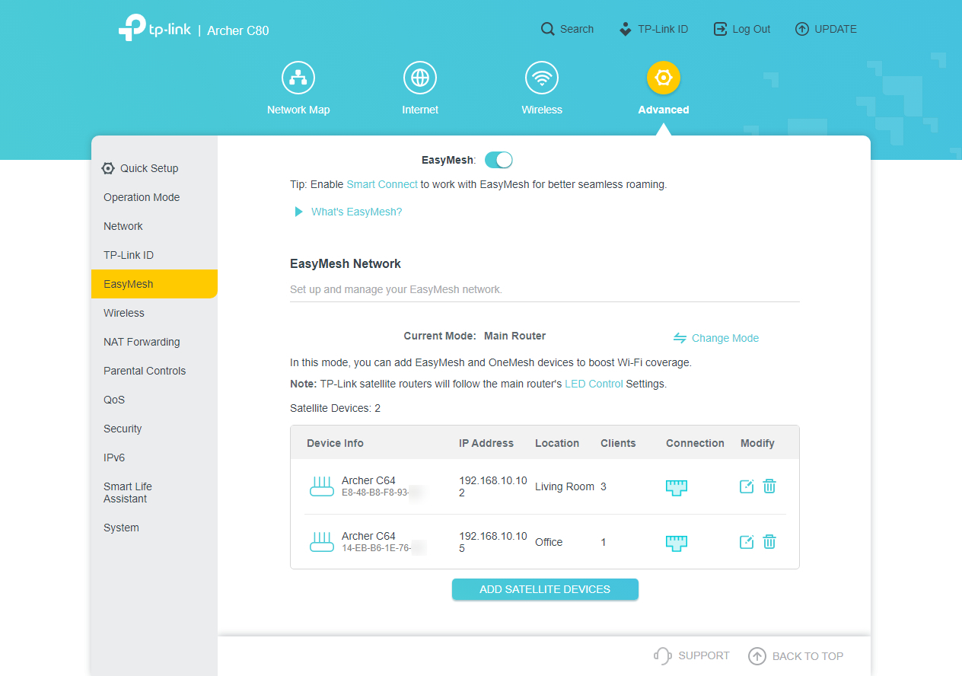Open the Internet tab
Viewport: 962px width, 676px height.
click(420, 89)
